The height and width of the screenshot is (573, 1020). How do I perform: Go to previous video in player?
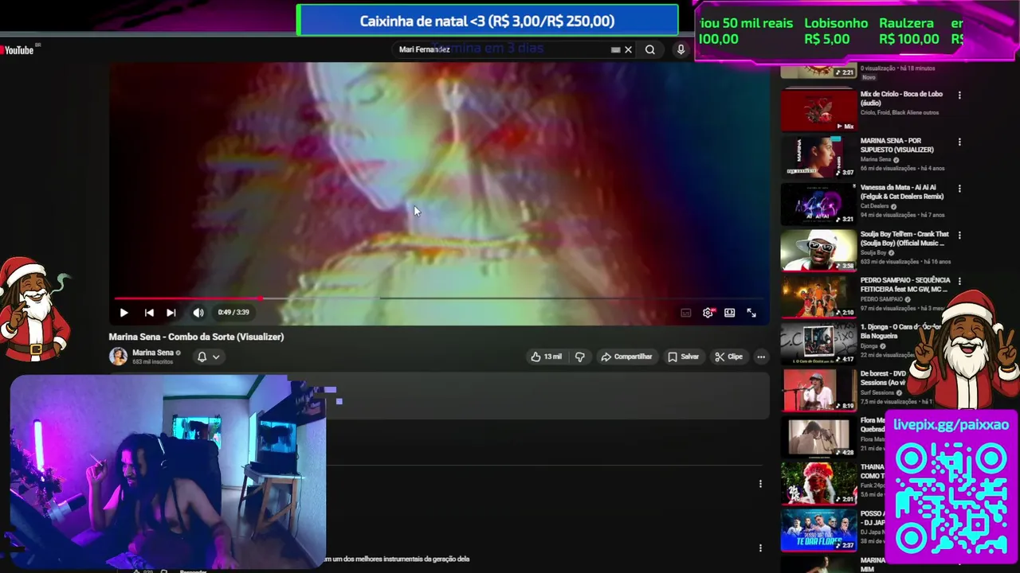pyautogui.click(x=149, y=313)
